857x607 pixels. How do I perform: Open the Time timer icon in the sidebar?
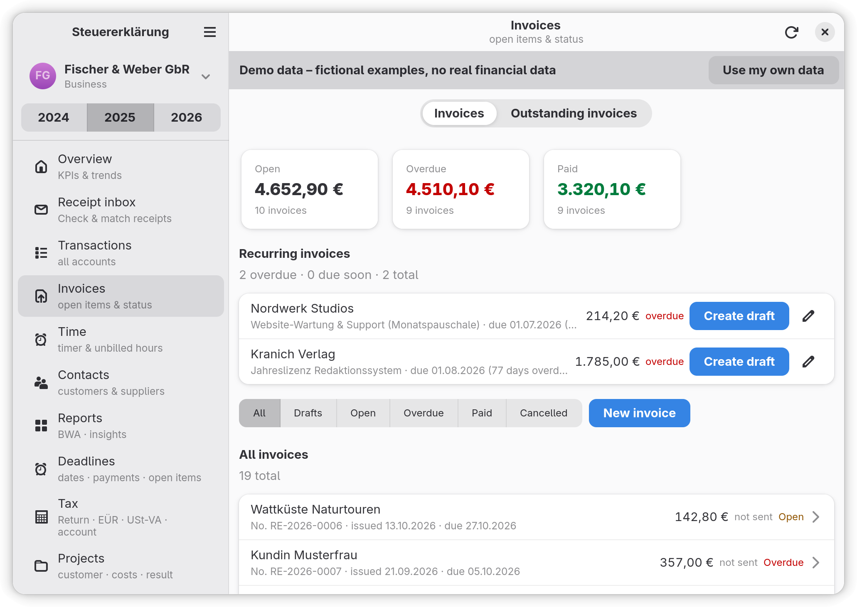tap(41, 339)
